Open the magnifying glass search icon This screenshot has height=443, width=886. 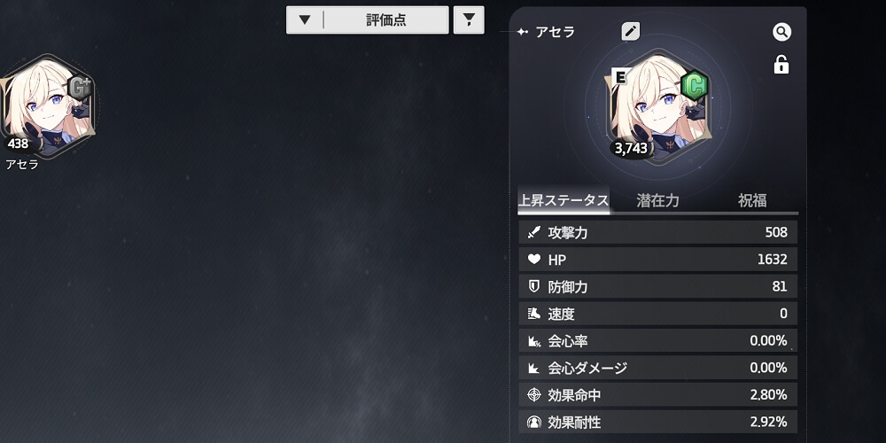pos(782,32)
